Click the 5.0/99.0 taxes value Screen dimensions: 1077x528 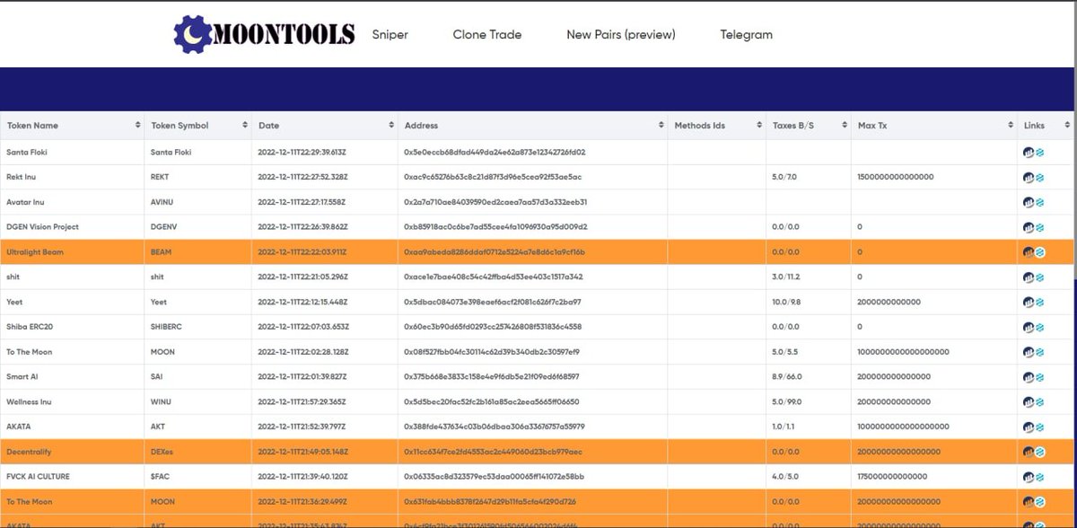pyautogui.click(x=786, y=402)
